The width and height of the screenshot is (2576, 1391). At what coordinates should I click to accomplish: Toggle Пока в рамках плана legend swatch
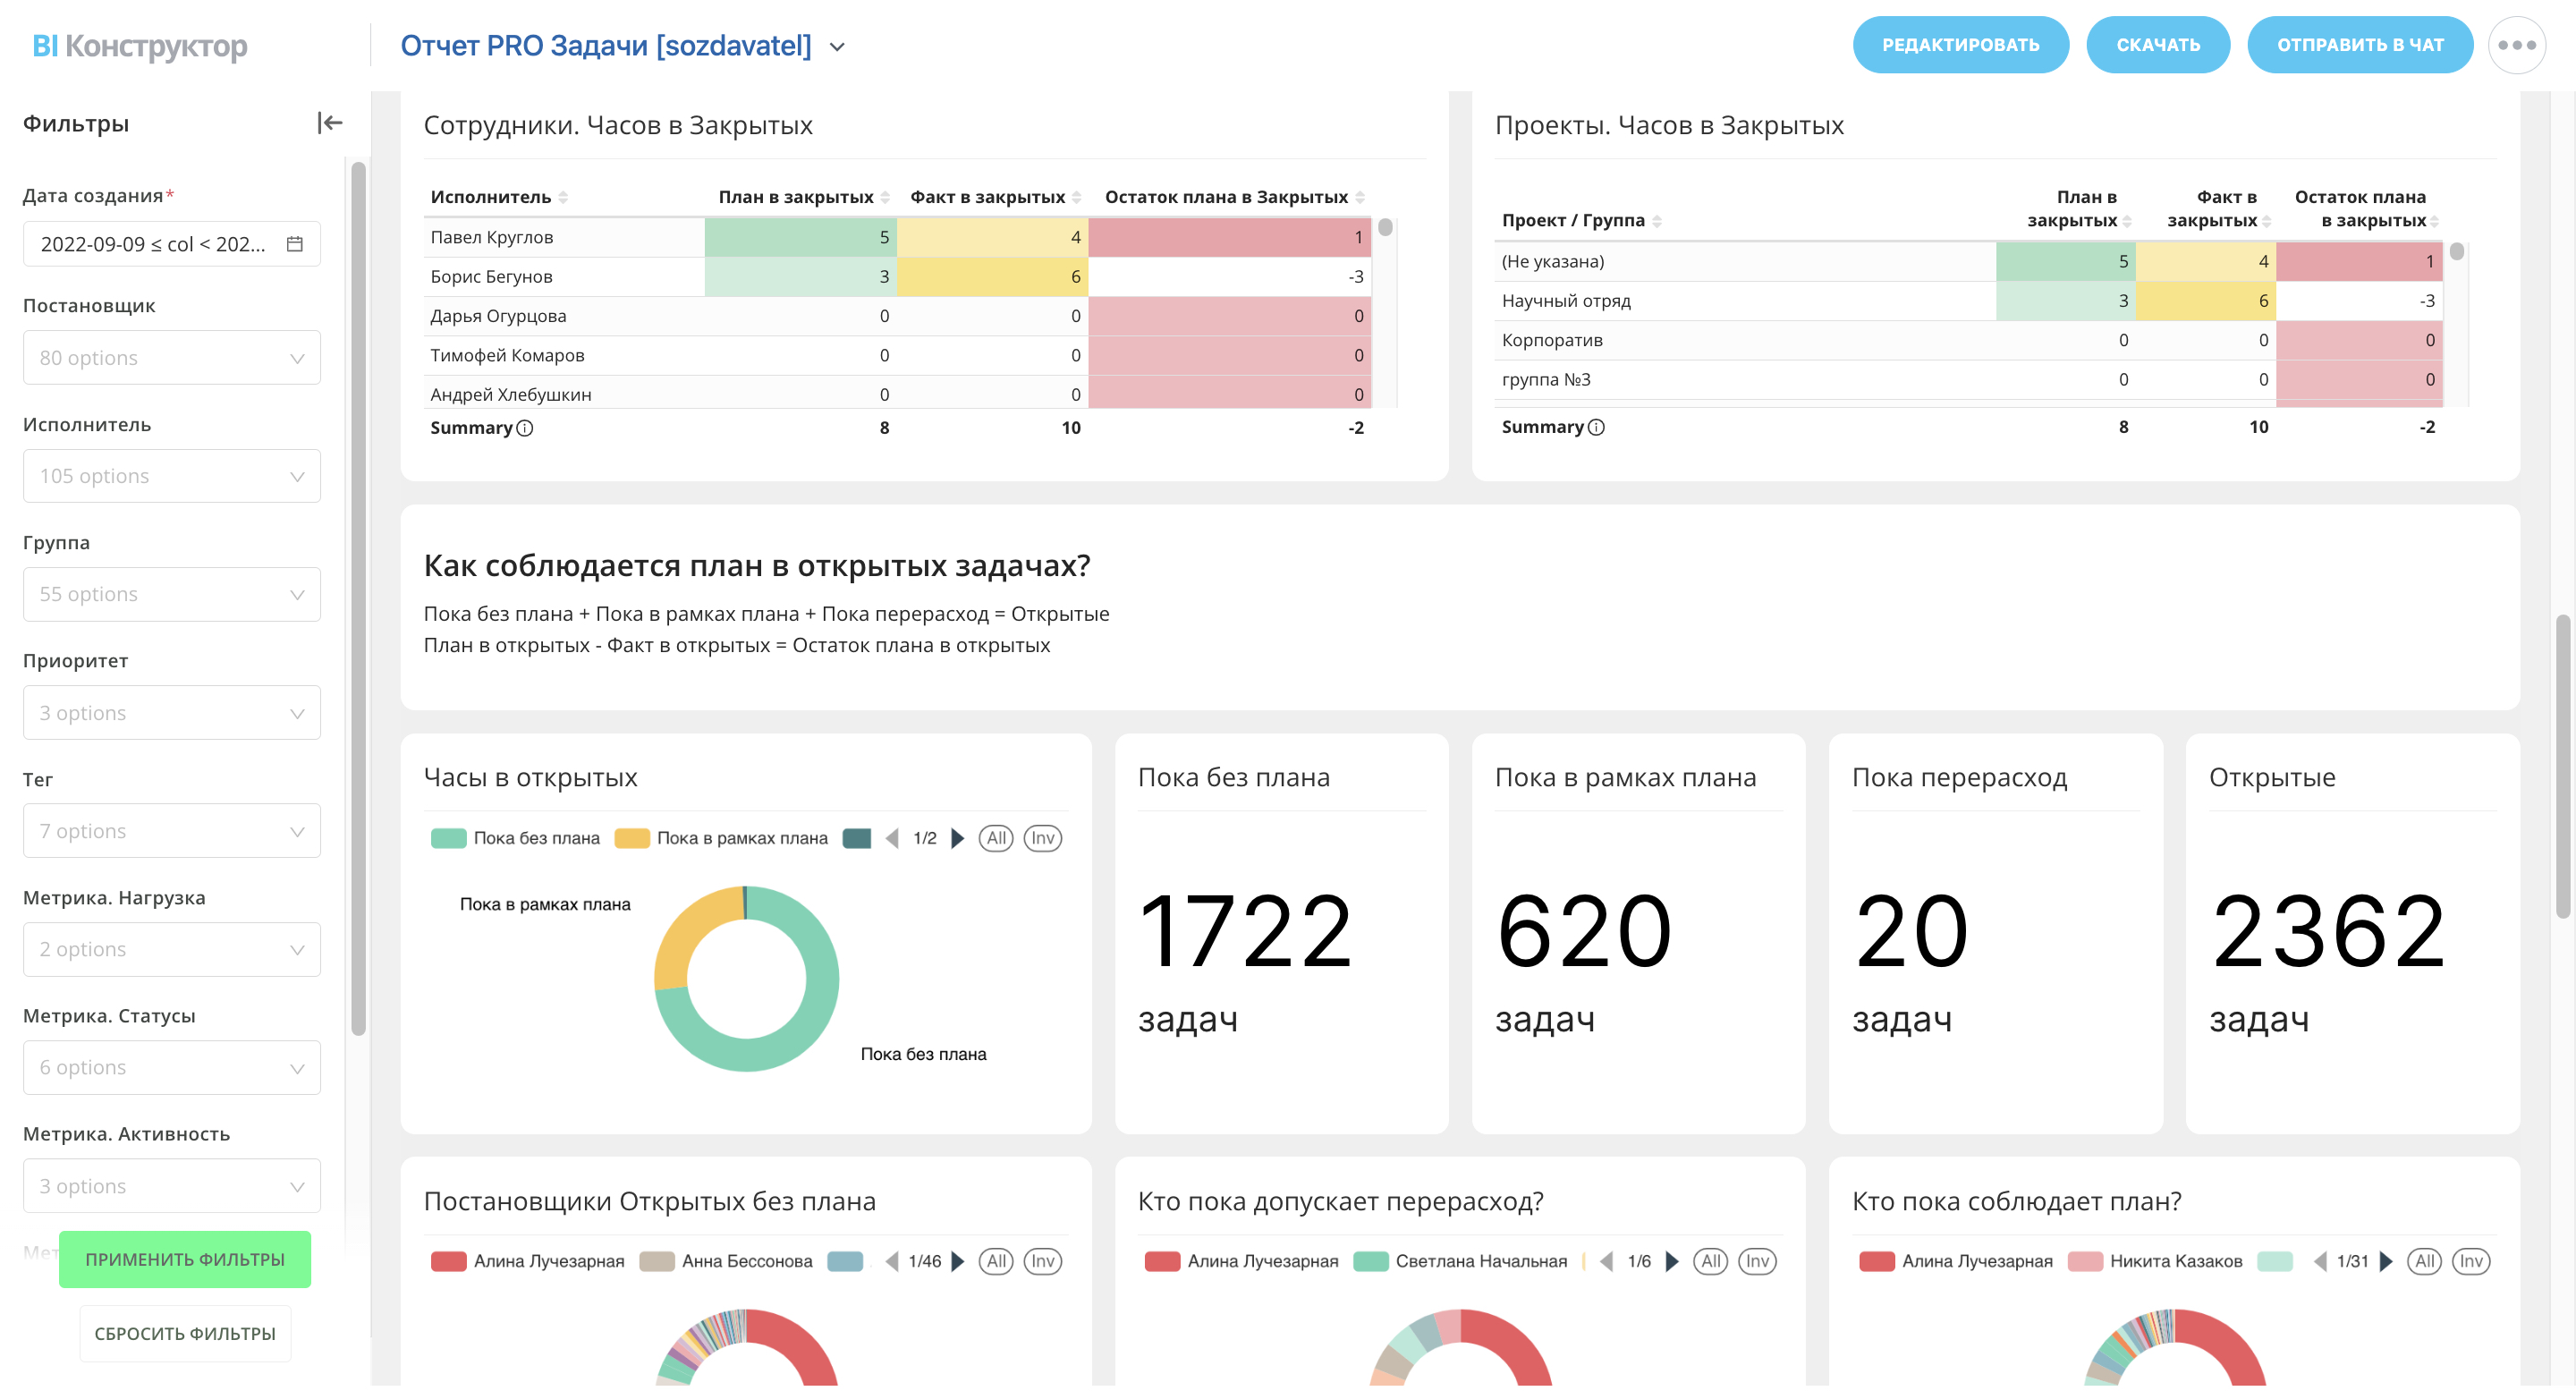(632, 838)
